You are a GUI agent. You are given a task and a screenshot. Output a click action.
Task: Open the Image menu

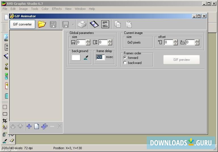(x=23, y=9)
